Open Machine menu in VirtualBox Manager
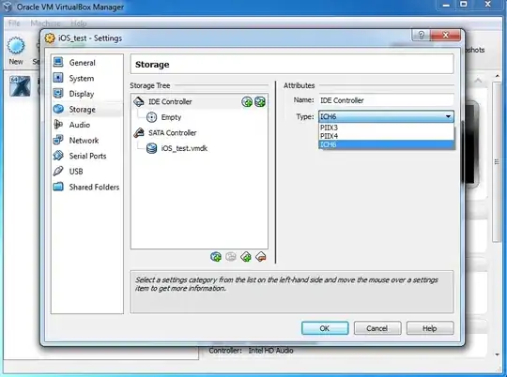 pyautogui.click(x=45, y=23)
